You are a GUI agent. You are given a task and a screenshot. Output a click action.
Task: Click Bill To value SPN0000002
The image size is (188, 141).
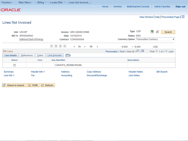coord(26,36)
